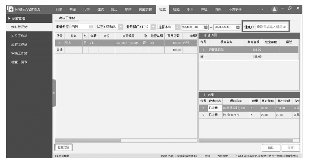
Task: Click the 关闭 button
Action: tap(291, 148)
